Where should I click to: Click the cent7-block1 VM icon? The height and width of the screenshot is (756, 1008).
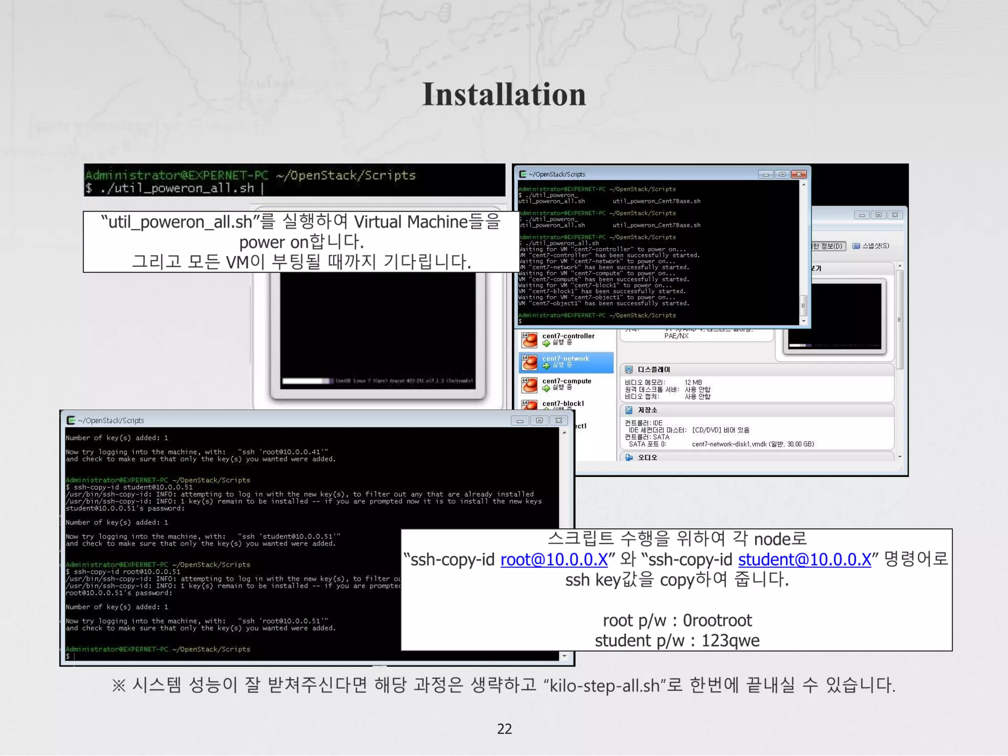click(530, 405)
